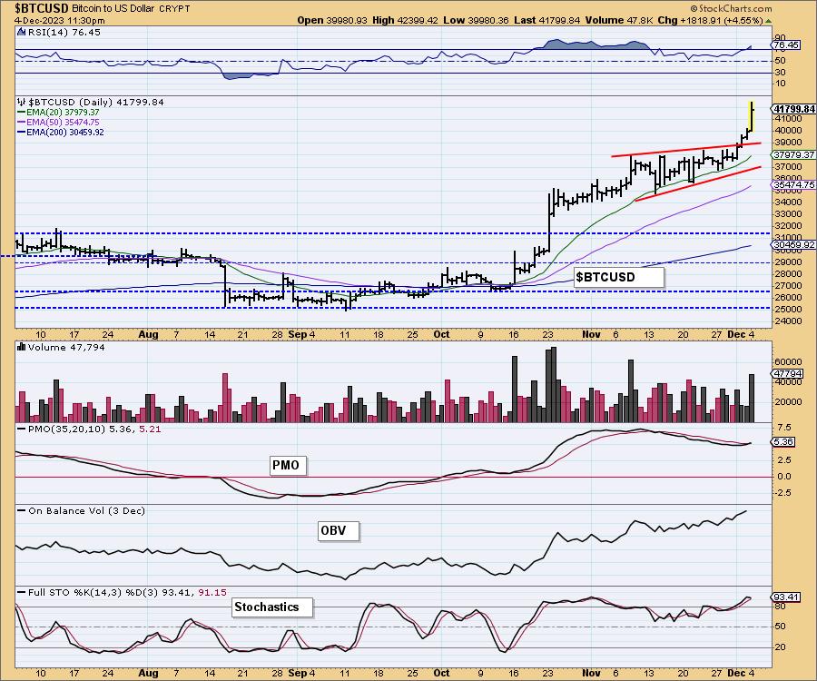
Task: Click the 'Dec' label on the bottom date axis
Action: pos(736,673)
